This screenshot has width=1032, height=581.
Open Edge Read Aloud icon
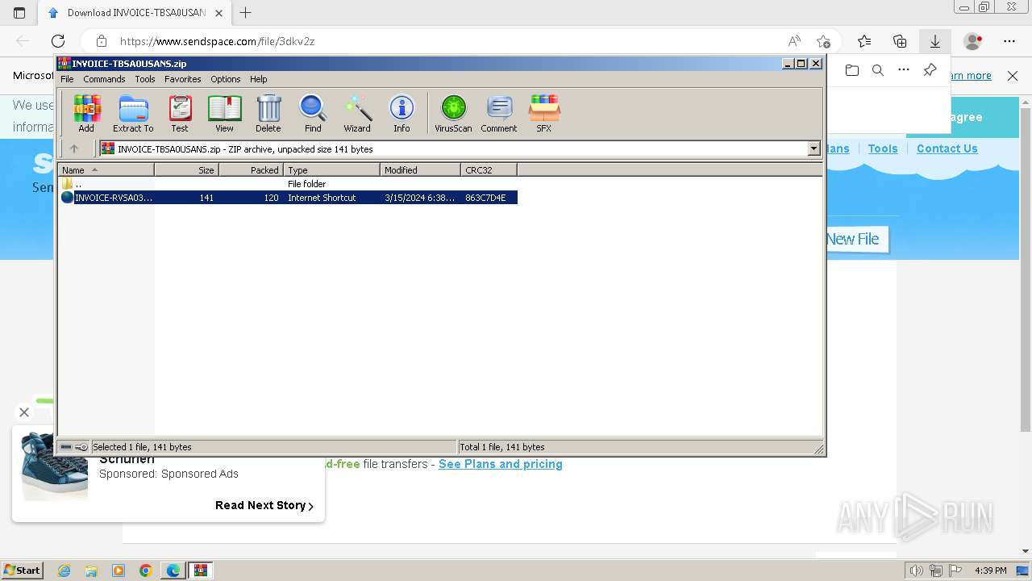pos(794,41)
